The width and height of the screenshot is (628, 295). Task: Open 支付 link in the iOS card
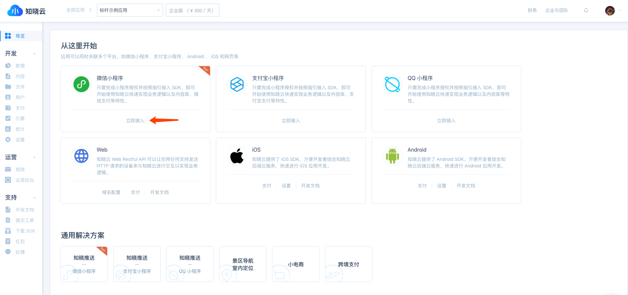(267, 186)
